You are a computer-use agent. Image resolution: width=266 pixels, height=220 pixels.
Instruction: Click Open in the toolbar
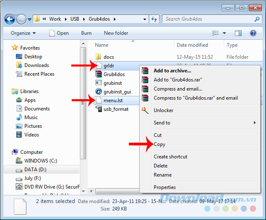59,33
